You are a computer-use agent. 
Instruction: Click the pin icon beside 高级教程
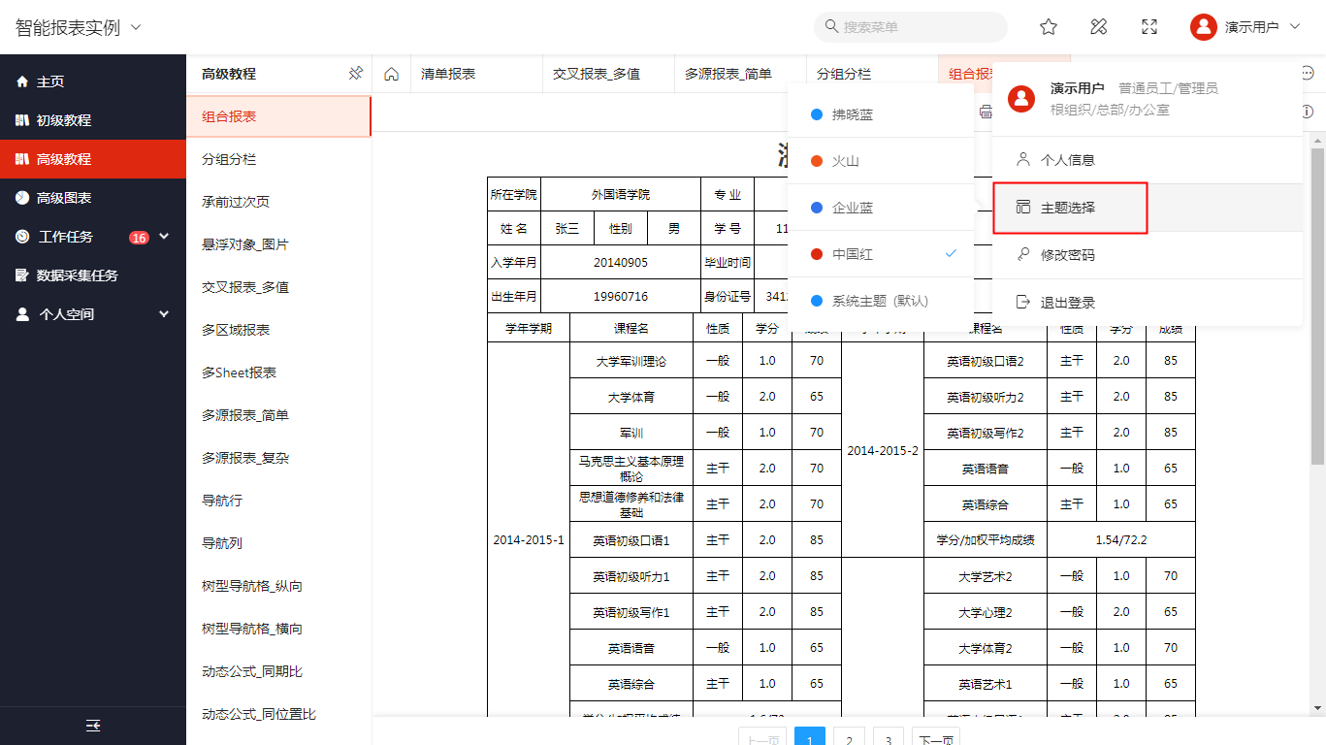355,74
